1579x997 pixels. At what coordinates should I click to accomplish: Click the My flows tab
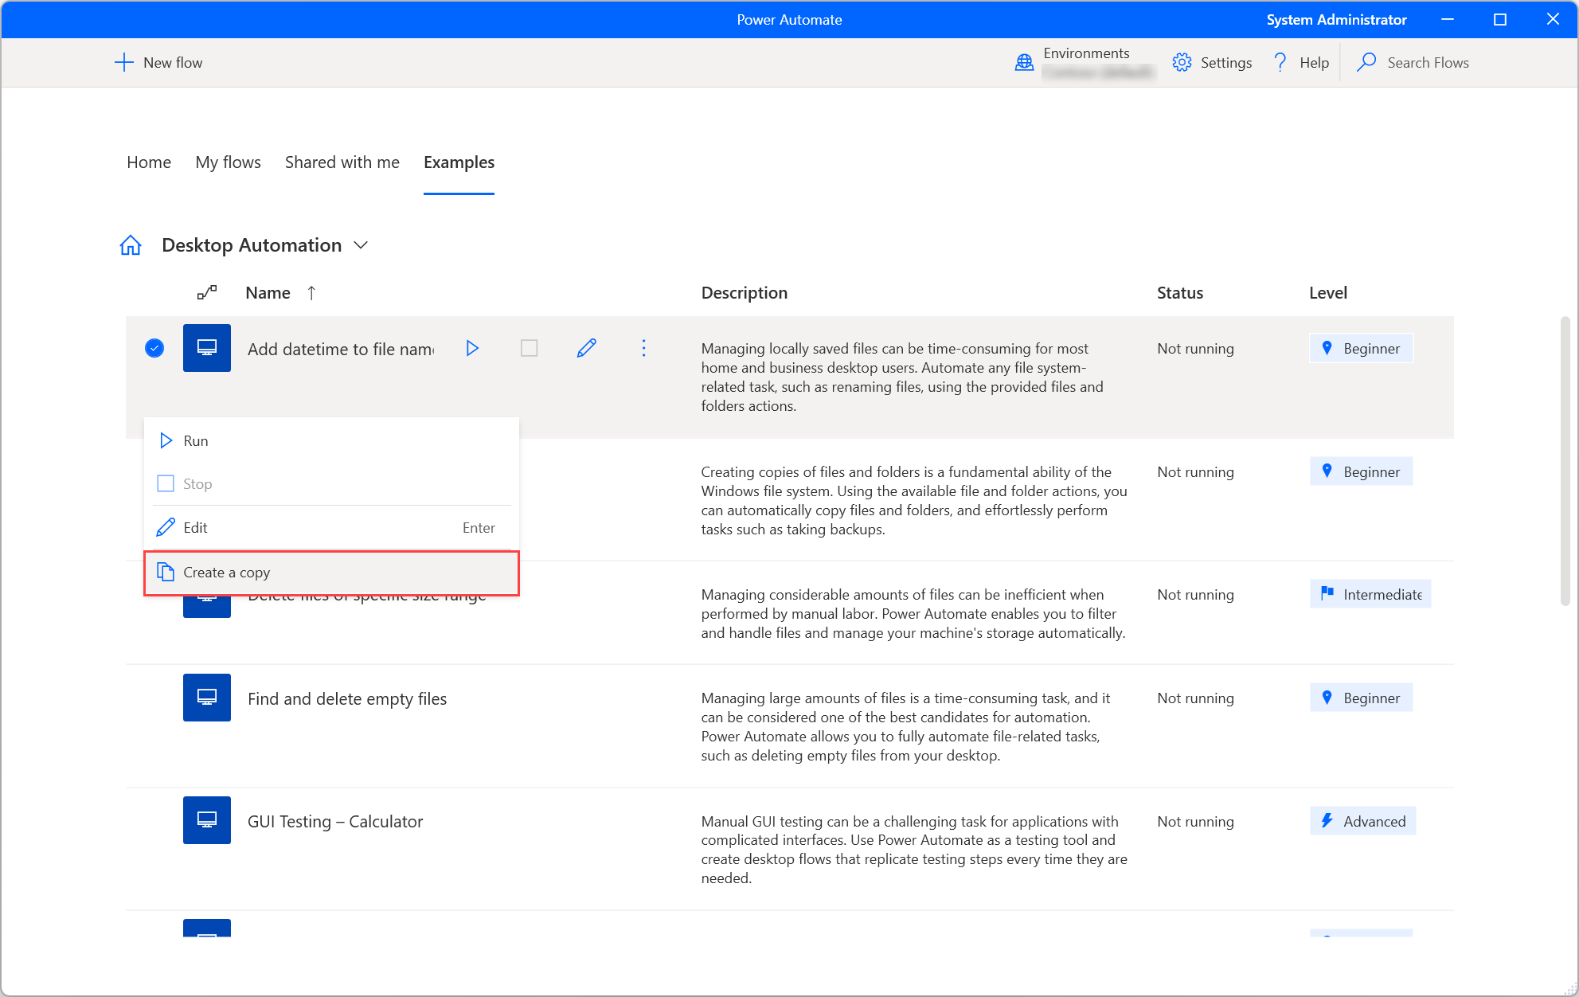pos(229,162)
